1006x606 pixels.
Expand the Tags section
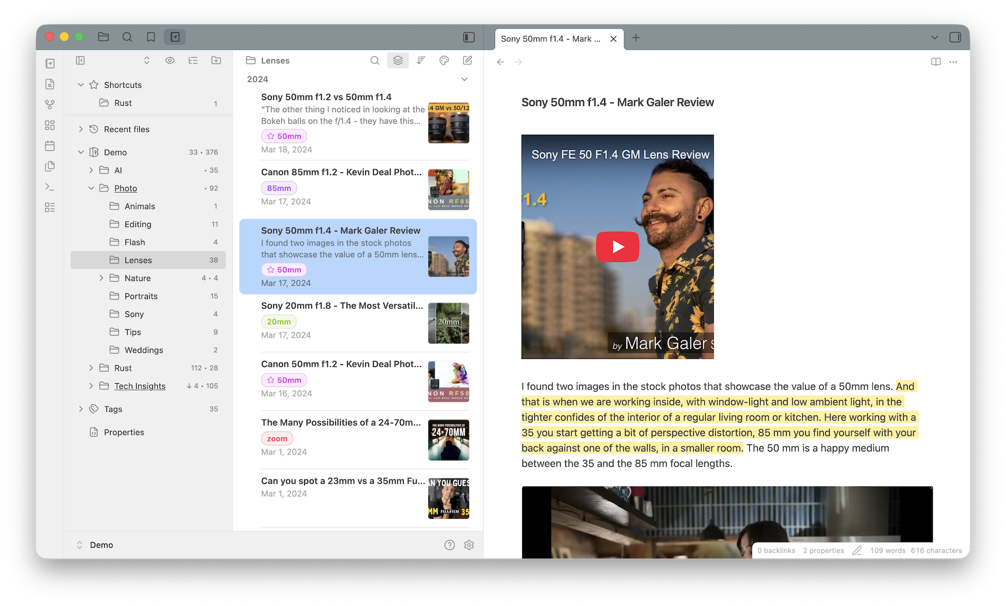81,409
